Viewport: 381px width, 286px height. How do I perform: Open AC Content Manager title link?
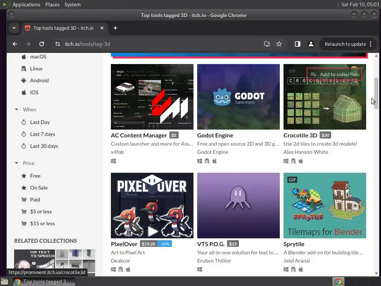[139, 136]
